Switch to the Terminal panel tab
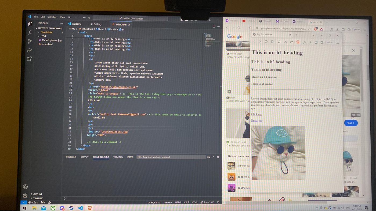The image size is (376, 211). tap(118, 157)
